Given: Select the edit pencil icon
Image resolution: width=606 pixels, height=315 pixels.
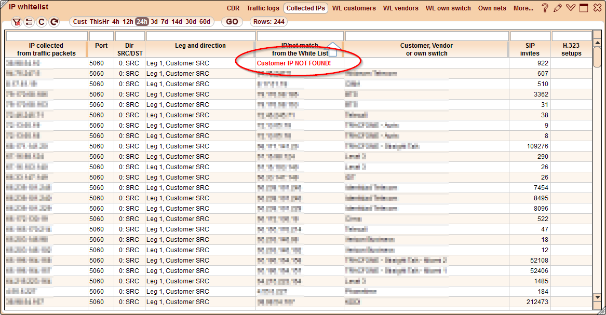Looking at the screenshot, I should click(x=557, y=7).
